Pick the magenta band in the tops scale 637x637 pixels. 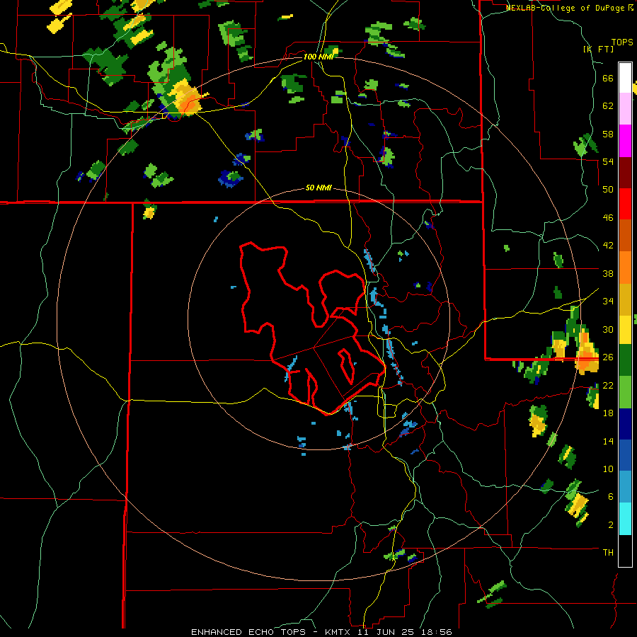[625, 141]
